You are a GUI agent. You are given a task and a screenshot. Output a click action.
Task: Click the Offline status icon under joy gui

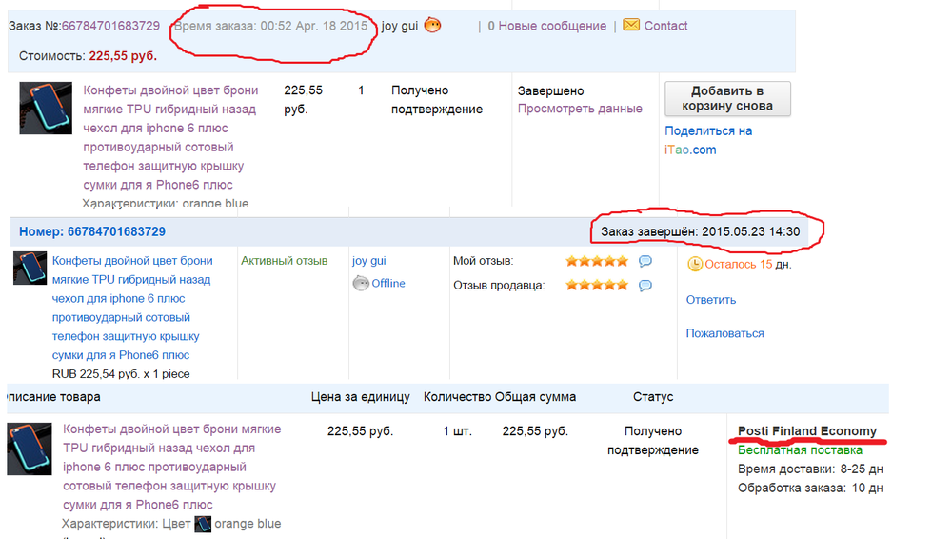pos(361,283)
